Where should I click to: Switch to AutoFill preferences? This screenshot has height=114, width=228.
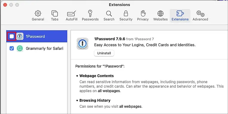[x=71, y=16]
